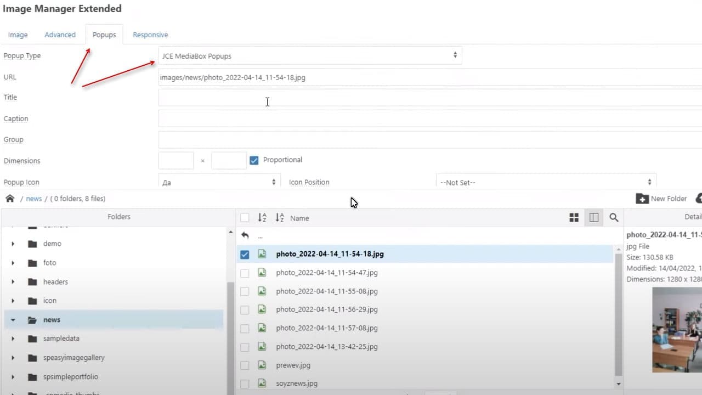Screen dimensions: 702x395
Task: Select file name photo_2022-04-14_11-56-29.jpg
Action: [x=327, y=309]
